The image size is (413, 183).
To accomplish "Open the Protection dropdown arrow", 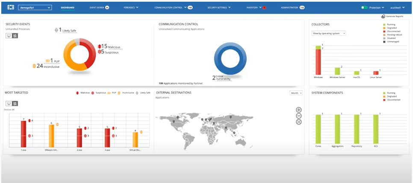I will (383, 8).
